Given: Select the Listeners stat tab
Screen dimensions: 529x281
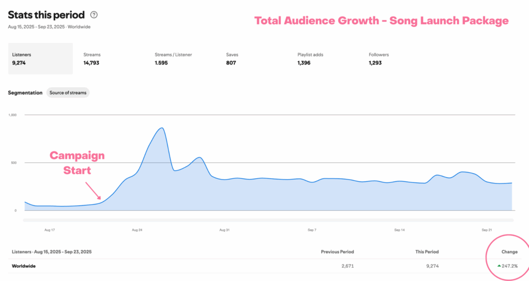Looking at the screenshot, I should (40, 58).
